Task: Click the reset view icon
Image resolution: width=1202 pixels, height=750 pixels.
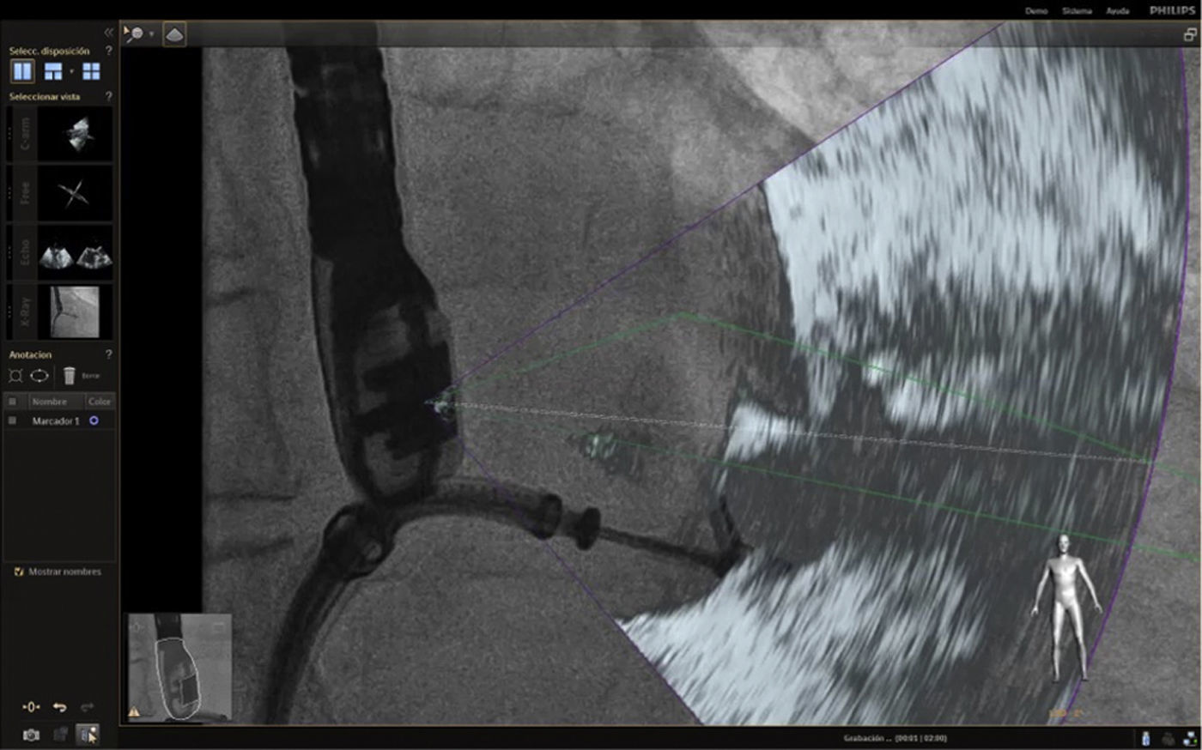Action: (31, 707)
